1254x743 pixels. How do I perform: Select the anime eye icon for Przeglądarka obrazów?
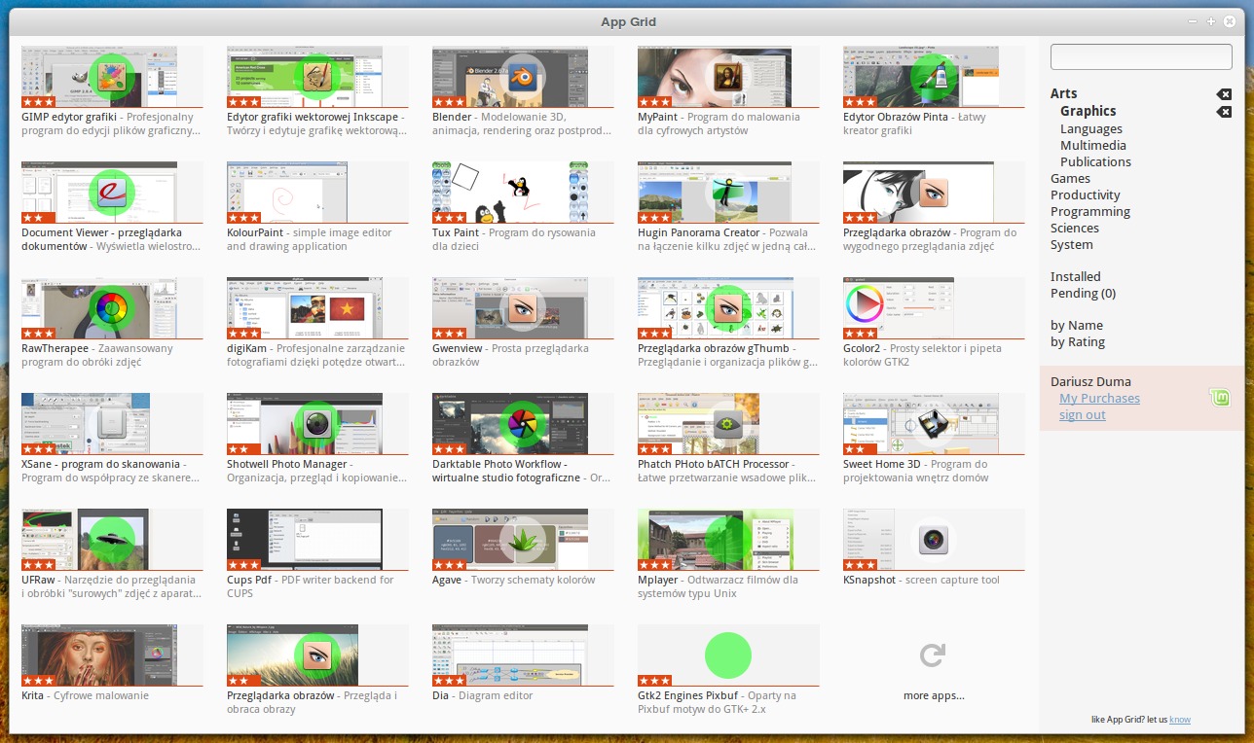point(934,192)
